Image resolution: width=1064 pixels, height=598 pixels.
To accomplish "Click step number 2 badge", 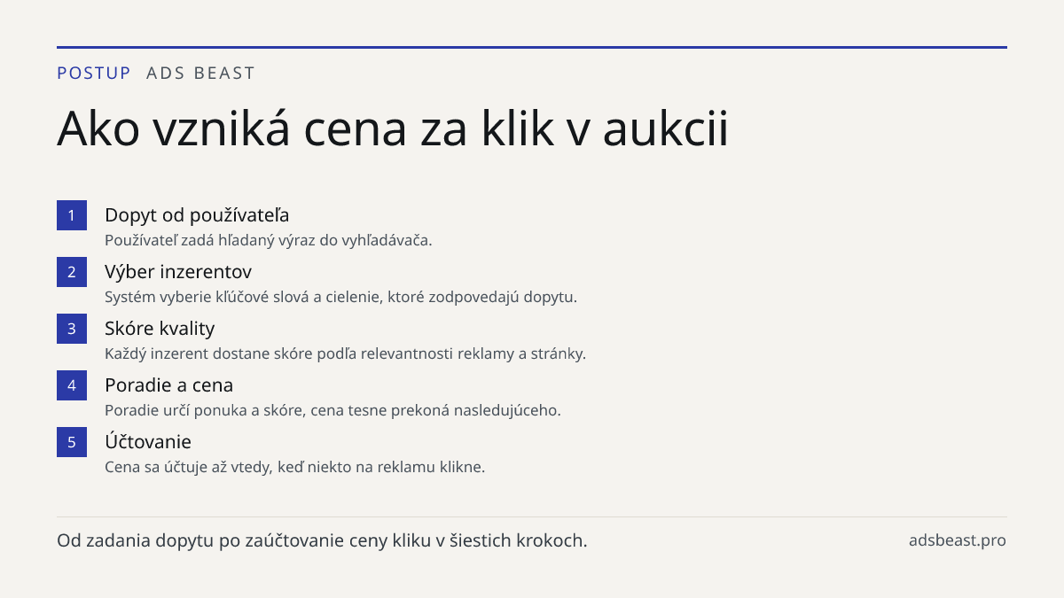I will pyautogui.click(x=72, y=272).
